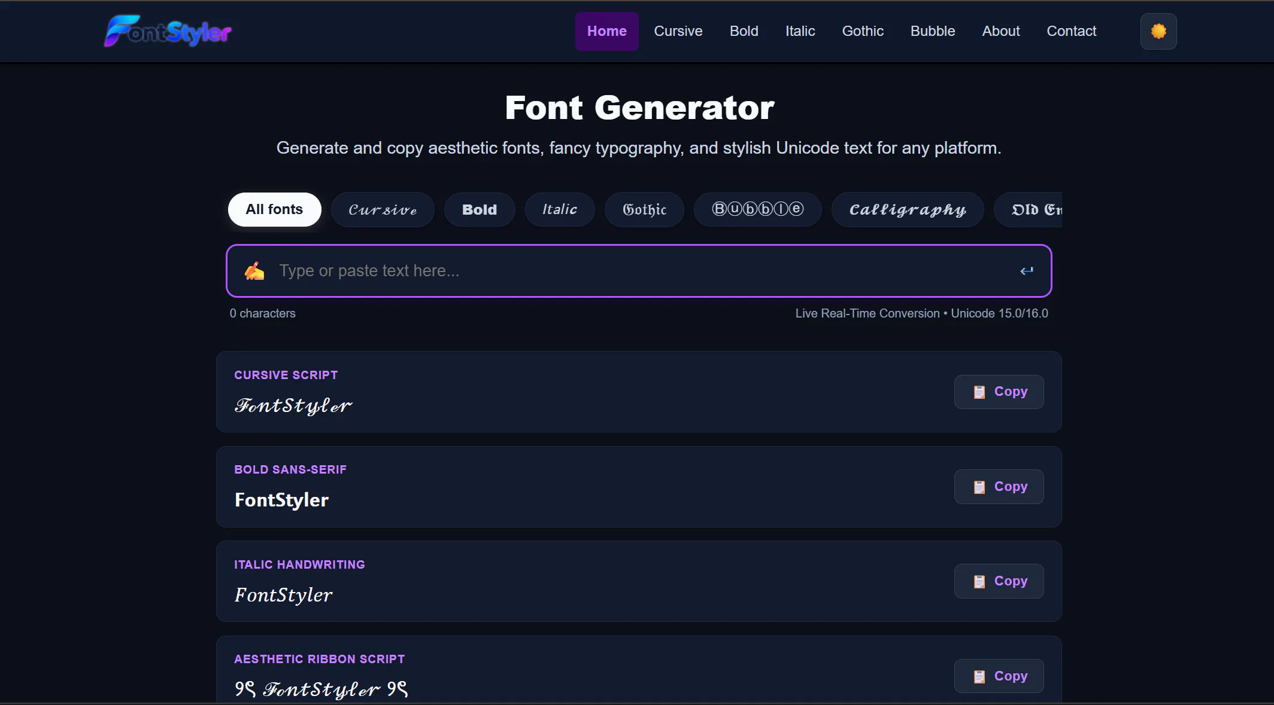Select the Old English filter pill
This screenshot has height=705, width=1274.
(x=1029, y=209)
